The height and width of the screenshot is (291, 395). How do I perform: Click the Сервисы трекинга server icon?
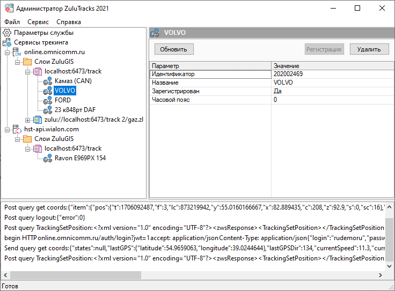[7, 42]
